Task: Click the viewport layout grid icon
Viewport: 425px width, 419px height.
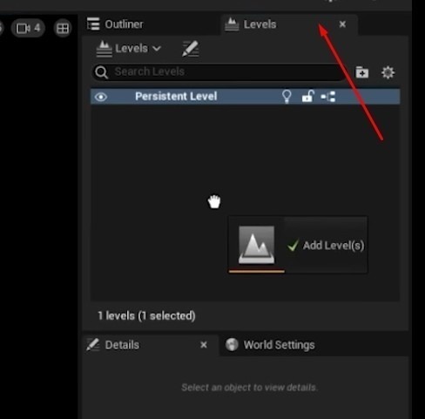Action: click(63, 29)
